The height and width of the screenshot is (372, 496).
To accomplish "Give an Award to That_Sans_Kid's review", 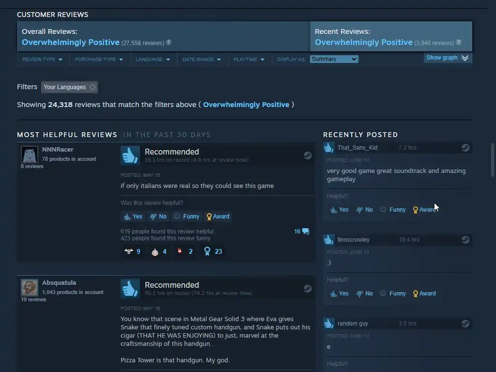I will click(x=425, y=210).
